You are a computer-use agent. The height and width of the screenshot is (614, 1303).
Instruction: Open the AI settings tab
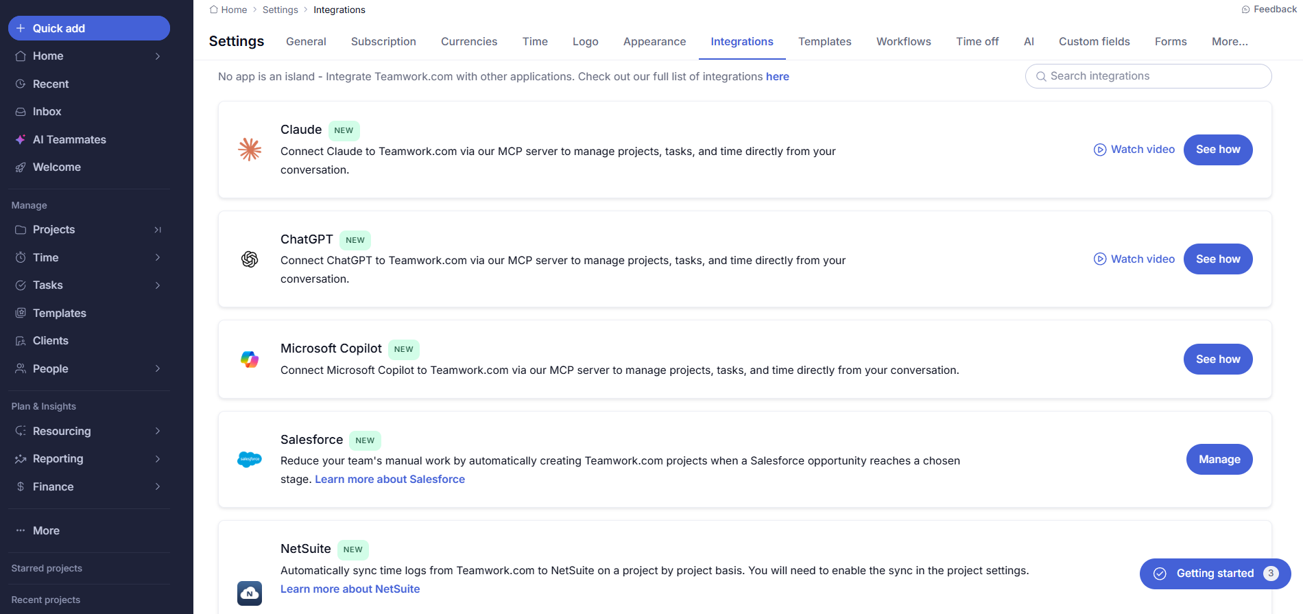(1029, 42)
